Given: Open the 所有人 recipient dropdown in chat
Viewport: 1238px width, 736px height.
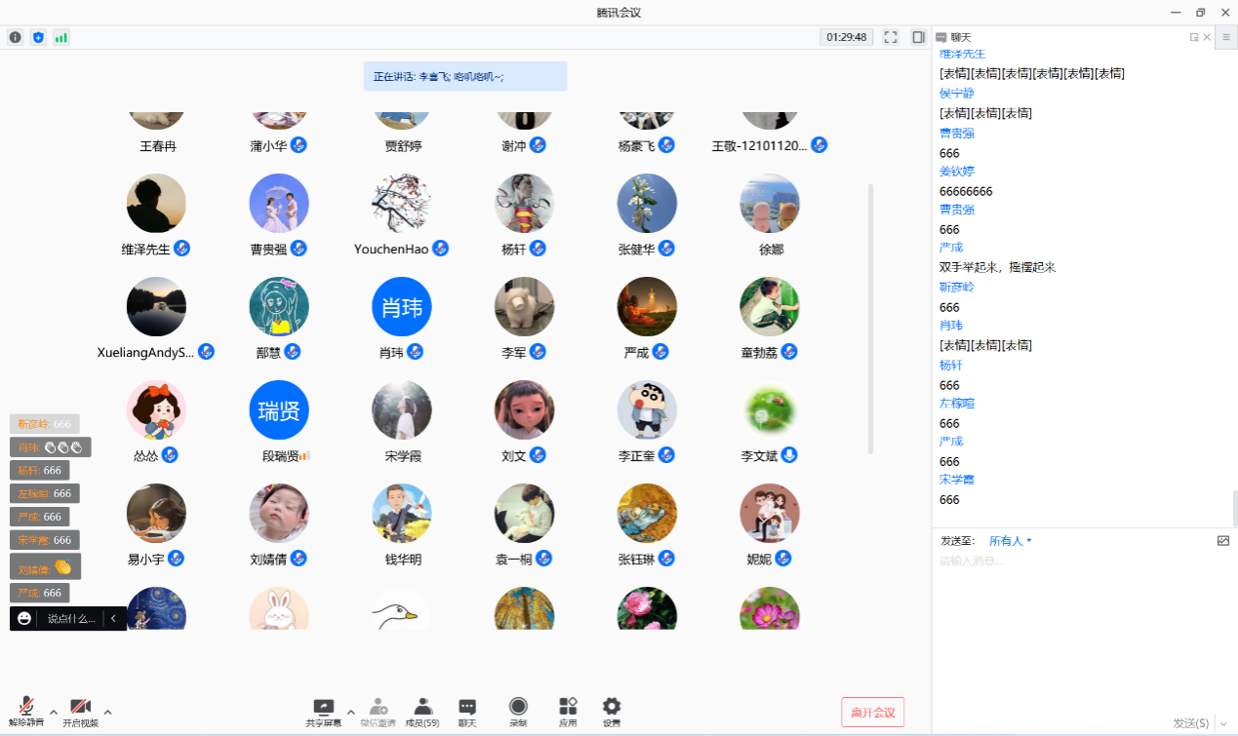Looking at the screenshot, I should 1010,540.
